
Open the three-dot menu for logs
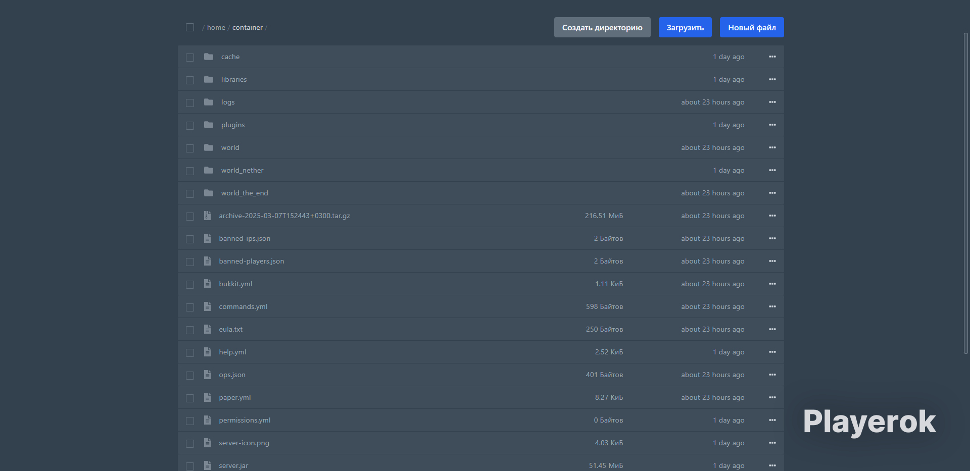click(772, 102)
